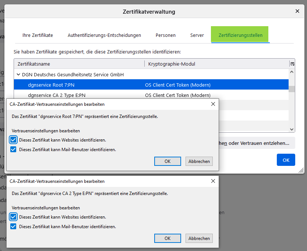The width and height of the screenshot is (307, 251).
Task: Click the scroll up arrow in certificate list
Action: coord(292,72)
